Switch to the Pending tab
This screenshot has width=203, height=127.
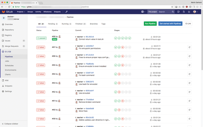click(x=53, y=24)
